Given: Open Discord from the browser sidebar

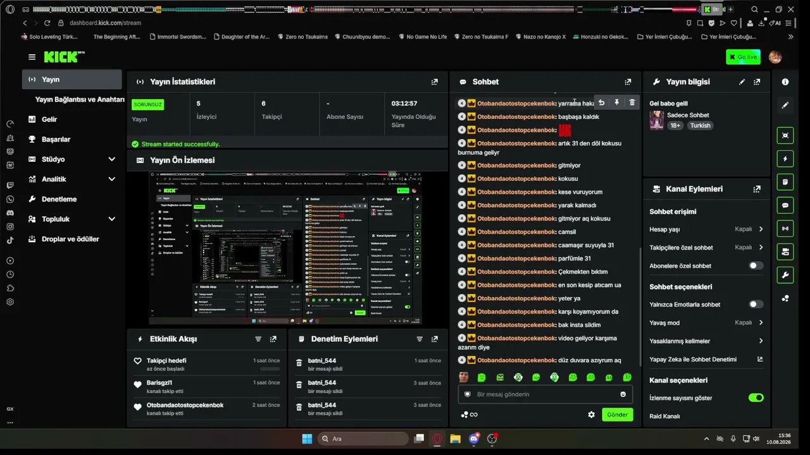Looking at the screenshot, I should pyautogui.click(x=10, y=213).
